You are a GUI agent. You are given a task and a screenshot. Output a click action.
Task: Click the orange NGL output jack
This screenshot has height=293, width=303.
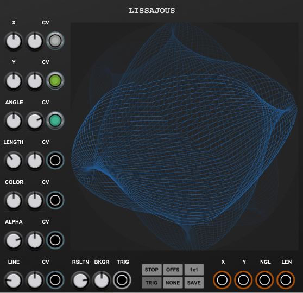[264, 280]
